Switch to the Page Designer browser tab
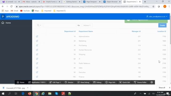Screen dimensions: 171x96 coord(91,2)
